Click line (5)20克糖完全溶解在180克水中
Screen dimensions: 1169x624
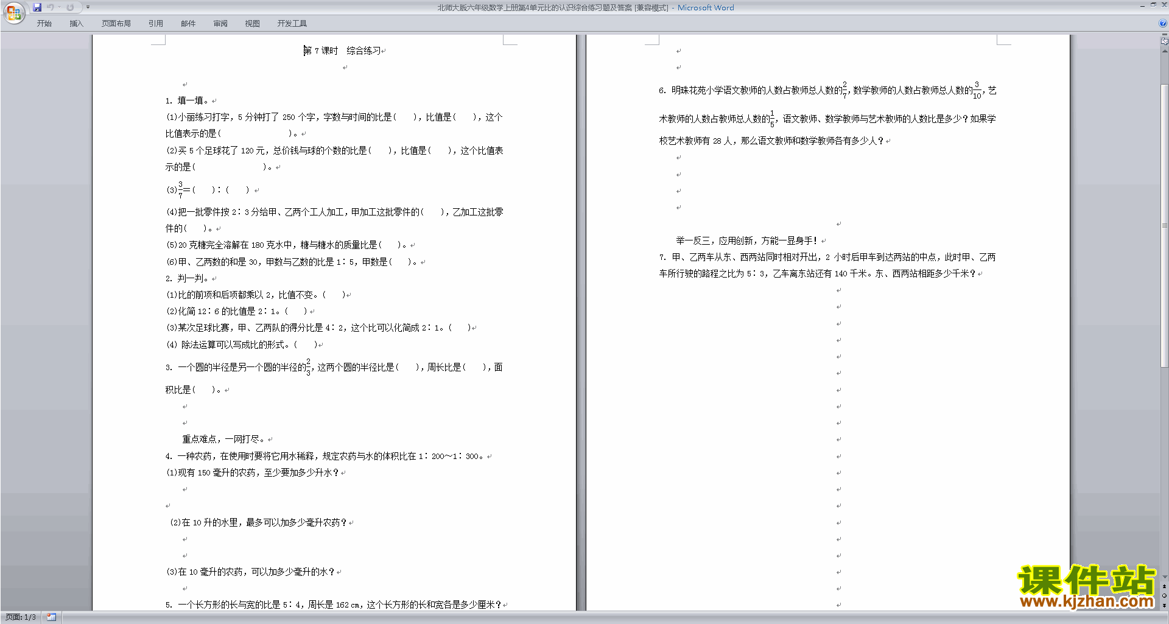(287, 245)
